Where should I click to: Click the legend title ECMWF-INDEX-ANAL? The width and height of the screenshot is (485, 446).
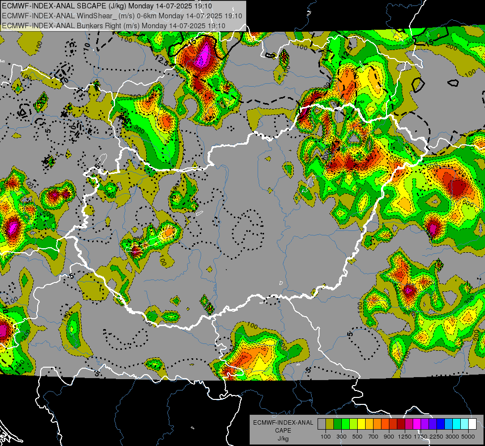[x=283, y=423]
